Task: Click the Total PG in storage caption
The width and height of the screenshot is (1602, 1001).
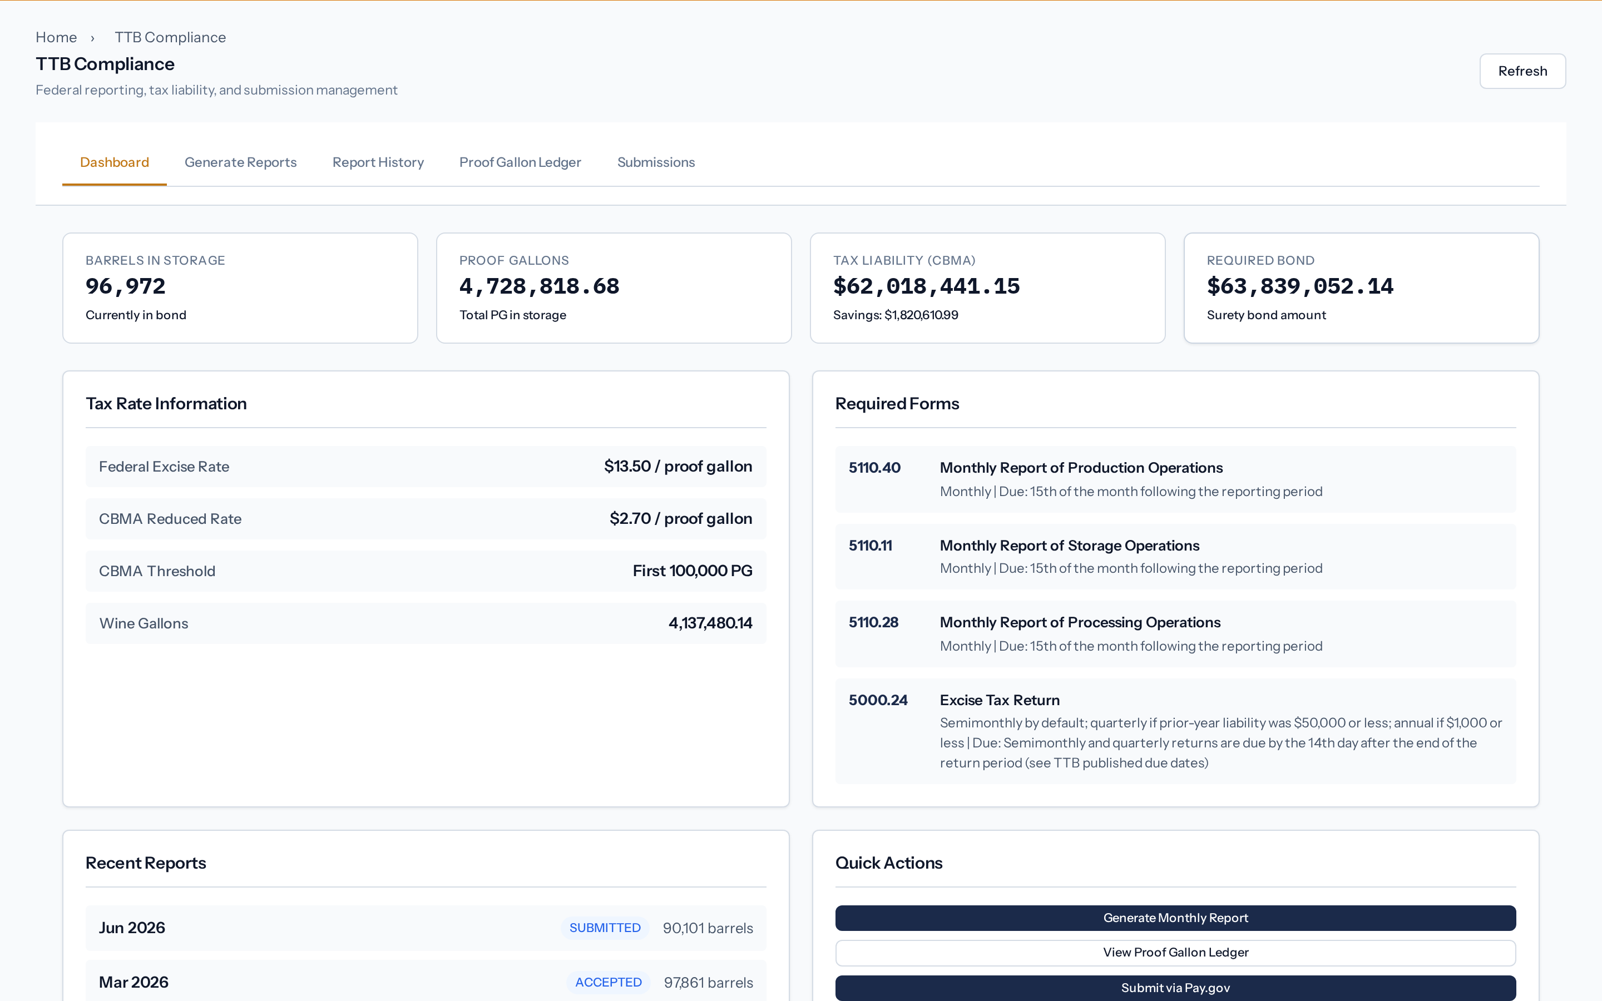Action: pyautogui.click(x=513, y=315)
